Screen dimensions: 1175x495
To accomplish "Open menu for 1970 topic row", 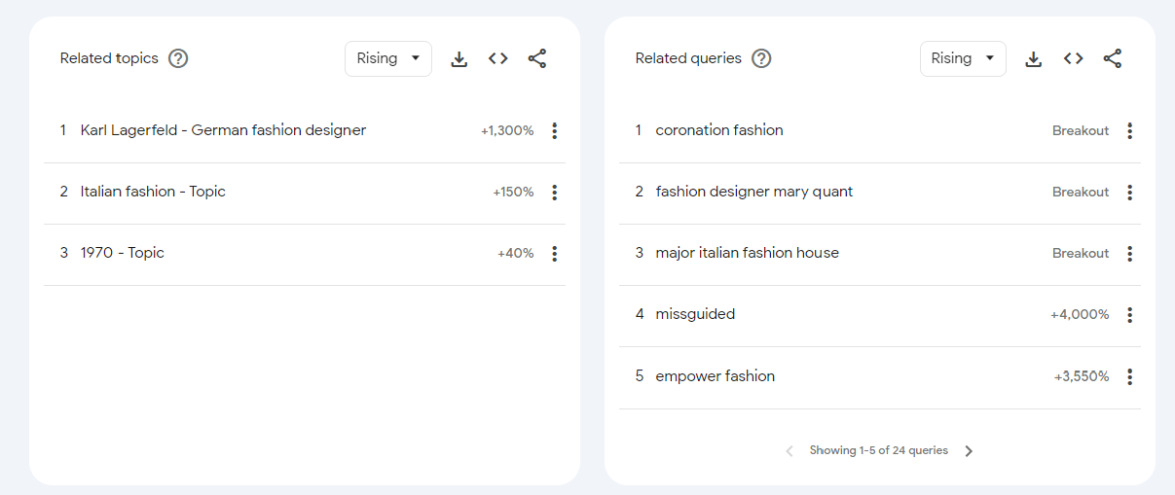I will (554, 254).
